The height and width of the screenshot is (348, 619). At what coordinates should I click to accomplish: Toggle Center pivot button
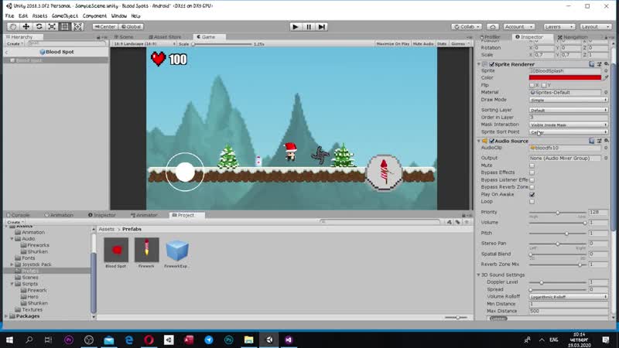point(104,27)
